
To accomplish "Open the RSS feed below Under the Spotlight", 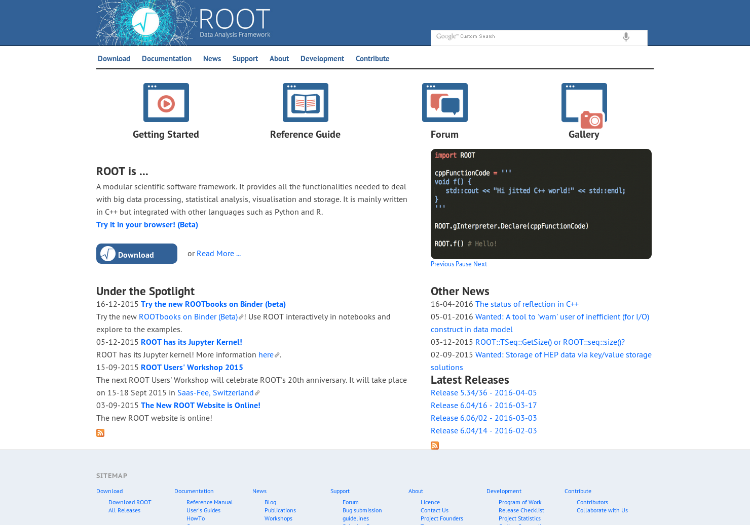I will 100,433.
